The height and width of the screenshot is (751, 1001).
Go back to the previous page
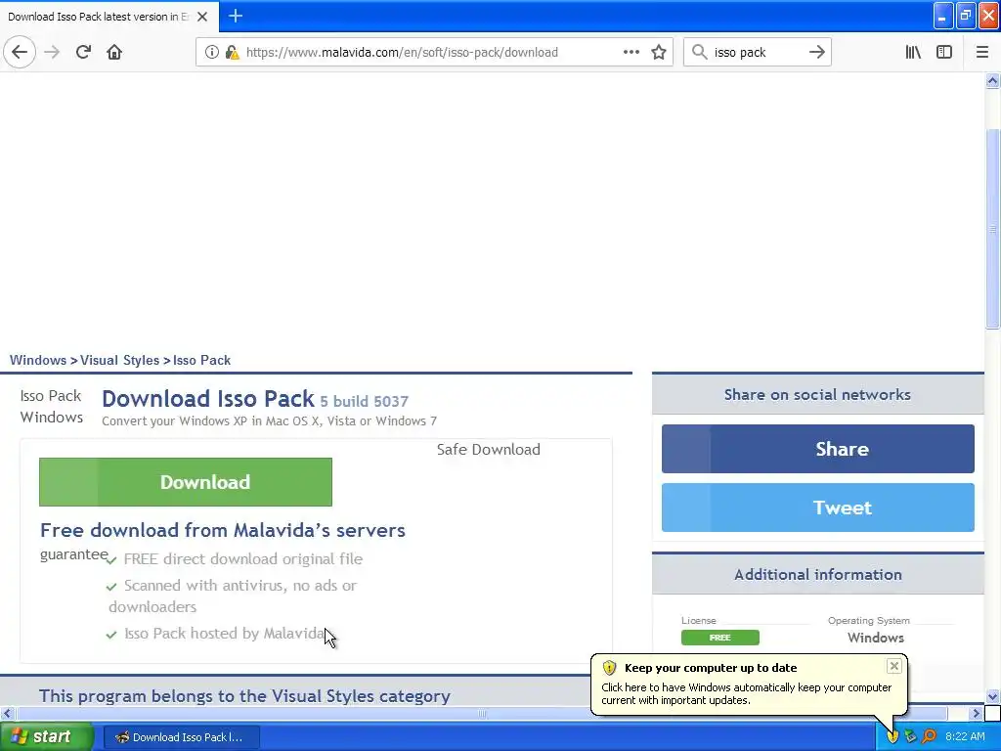coord(20,52)
